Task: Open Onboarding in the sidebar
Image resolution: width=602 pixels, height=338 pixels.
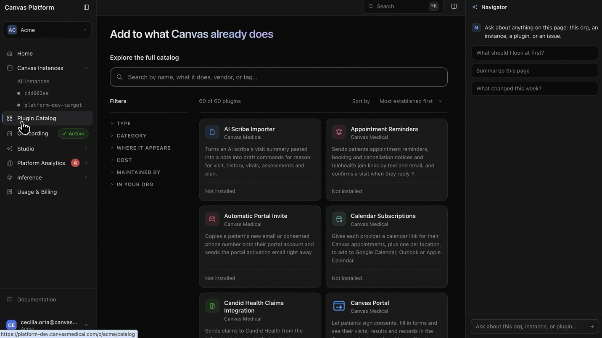Action: 47,134
